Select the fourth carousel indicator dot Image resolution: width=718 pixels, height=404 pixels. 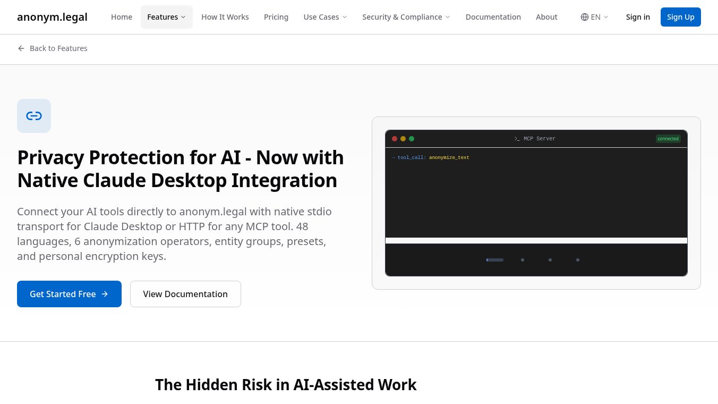point(578,260)
